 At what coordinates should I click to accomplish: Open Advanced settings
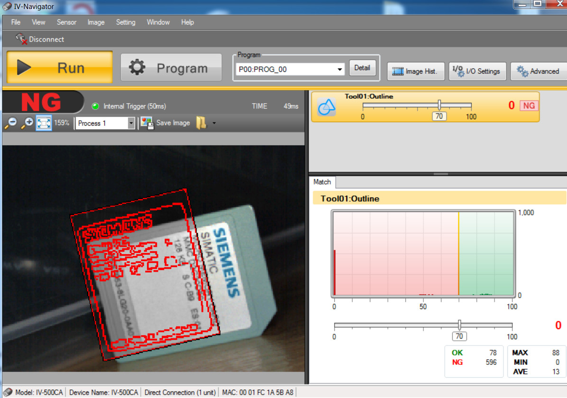[539, 71]
